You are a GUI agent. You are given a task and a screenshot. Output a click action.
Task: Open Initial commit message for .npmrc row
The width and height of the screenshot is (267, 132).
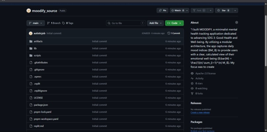(100, 77)
